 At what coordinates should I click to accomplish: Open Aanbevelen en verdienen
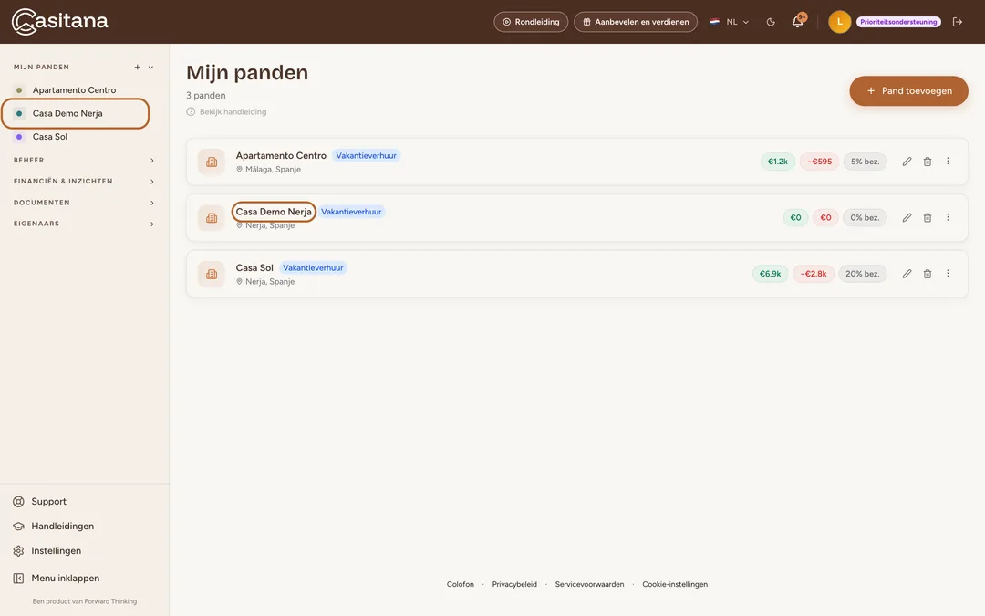click(635, 22)
